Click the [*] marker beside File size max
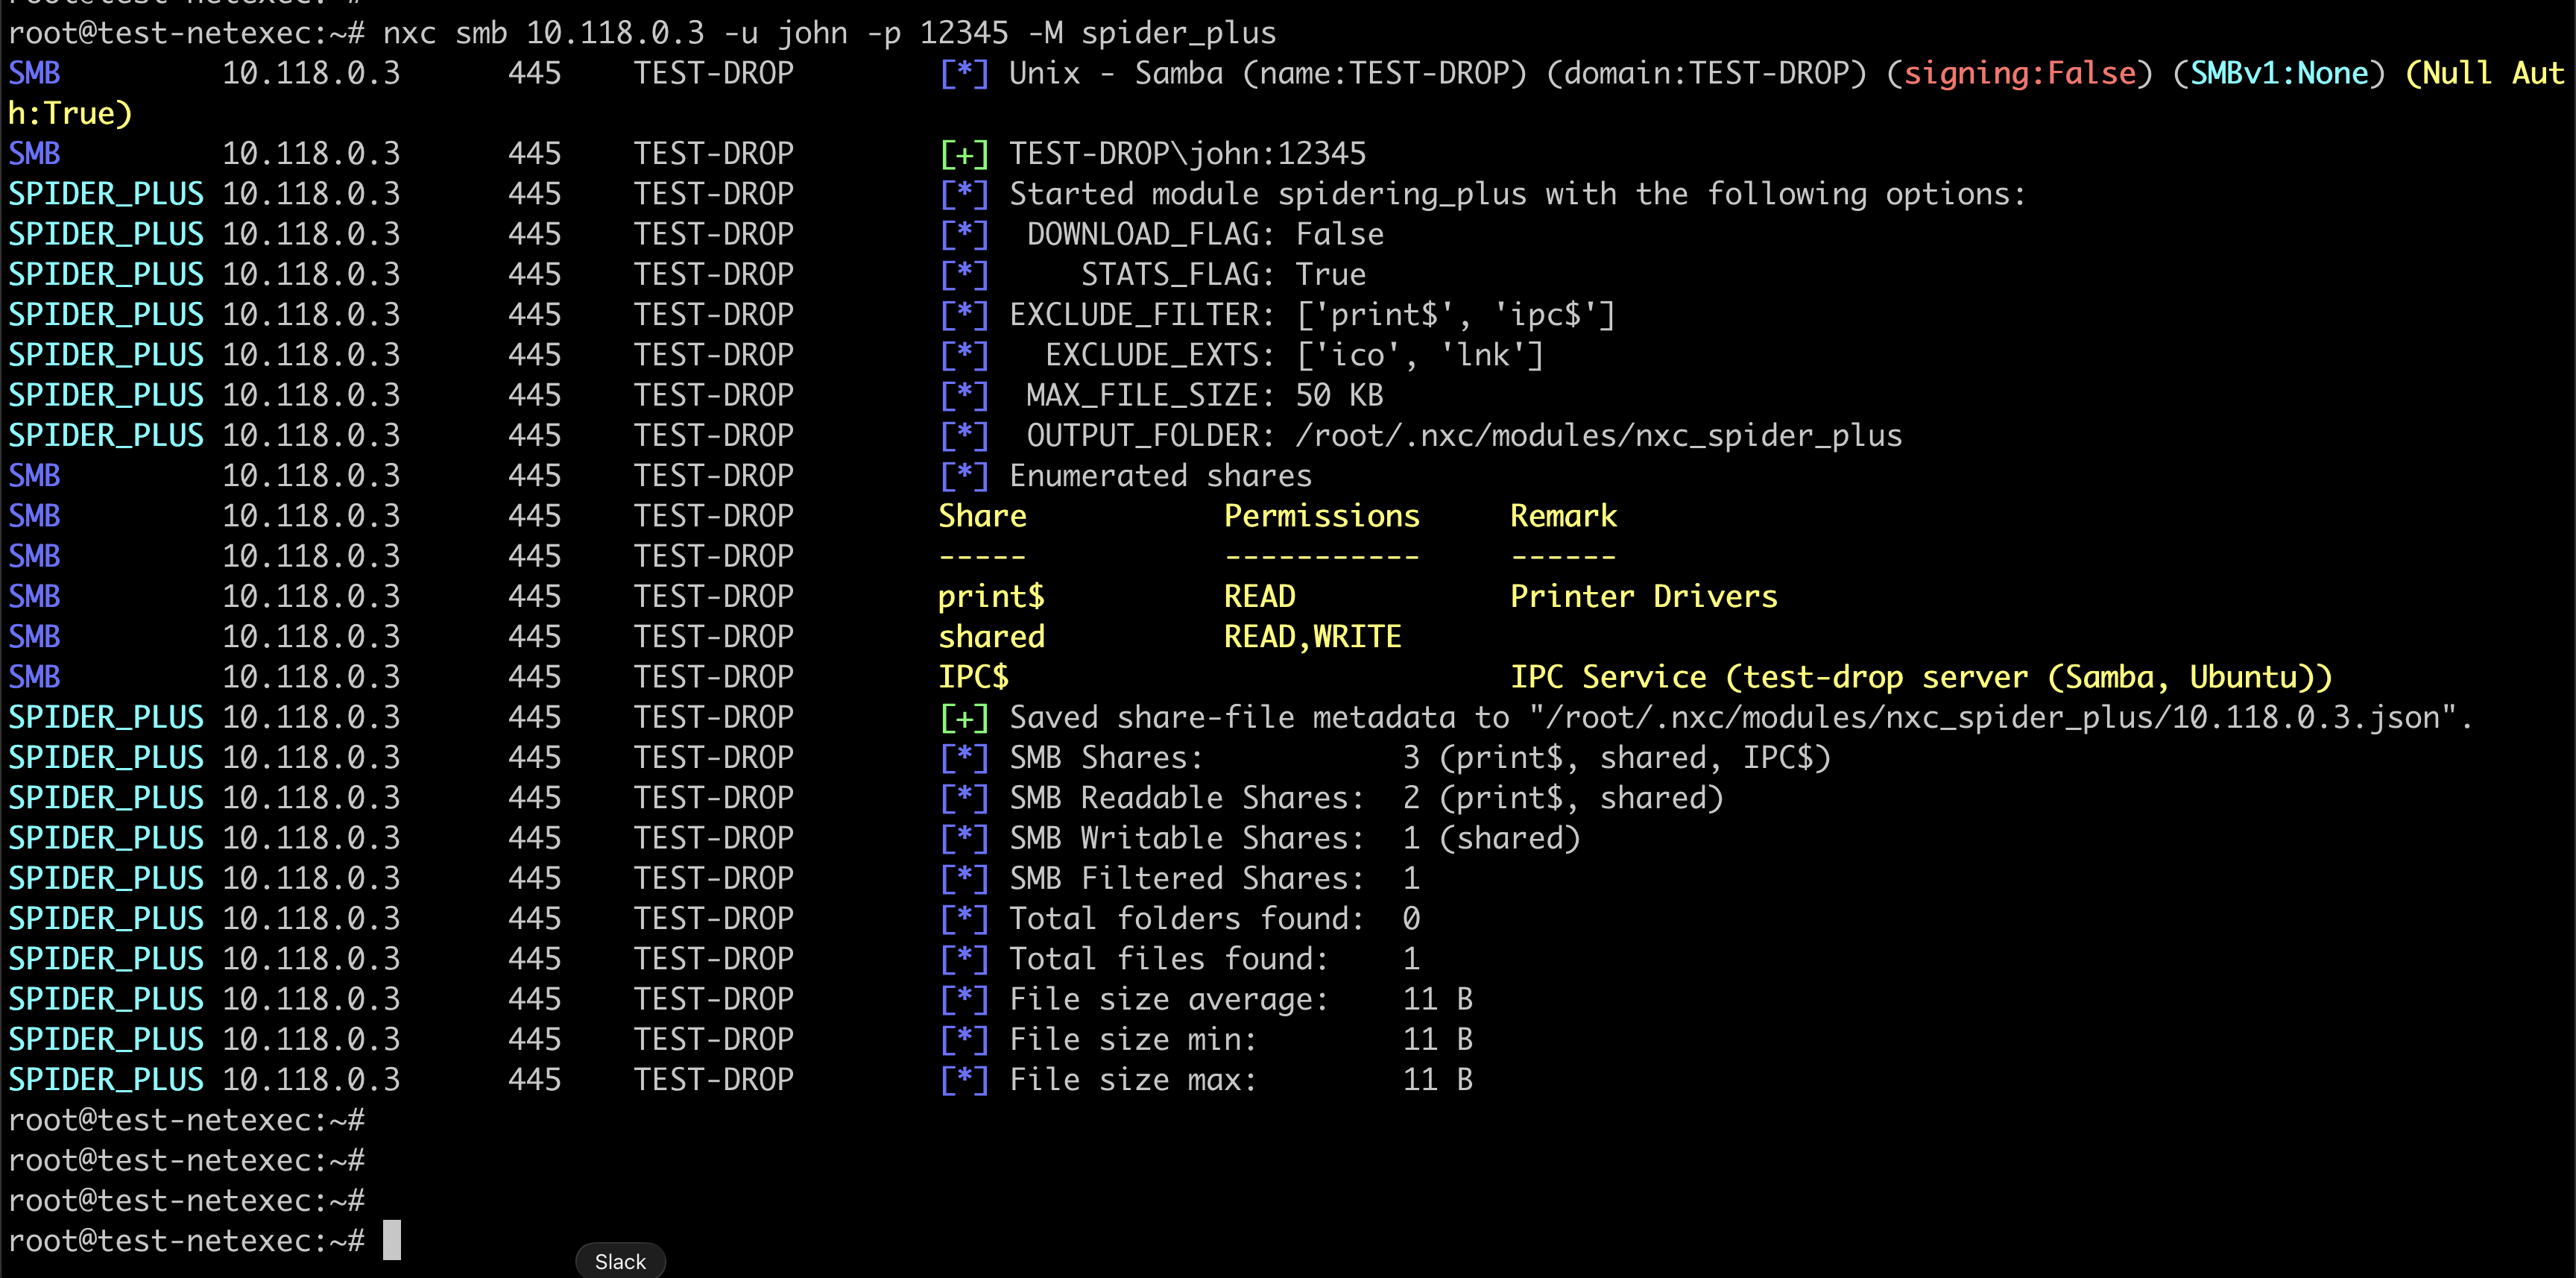2576x1278 pixels. [x=964, y=1080]
